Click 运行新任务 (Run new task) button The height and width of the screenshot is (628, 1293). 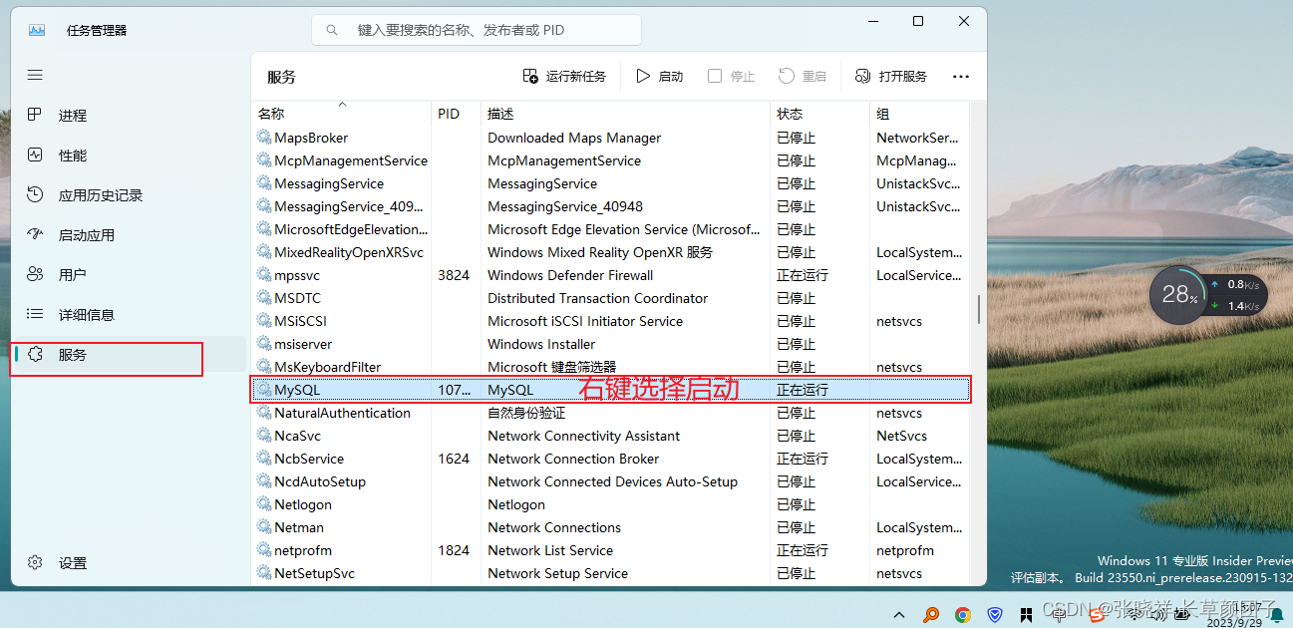point(564,76)
